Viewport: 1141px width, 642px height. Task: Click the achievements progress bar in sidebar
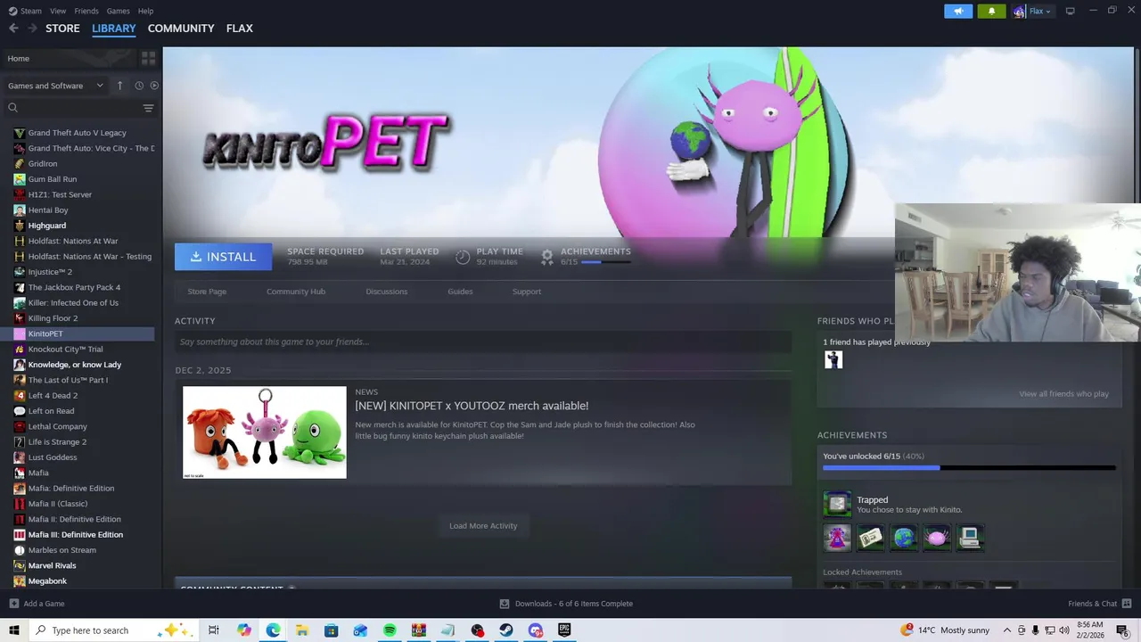click(x=969, y=467)
